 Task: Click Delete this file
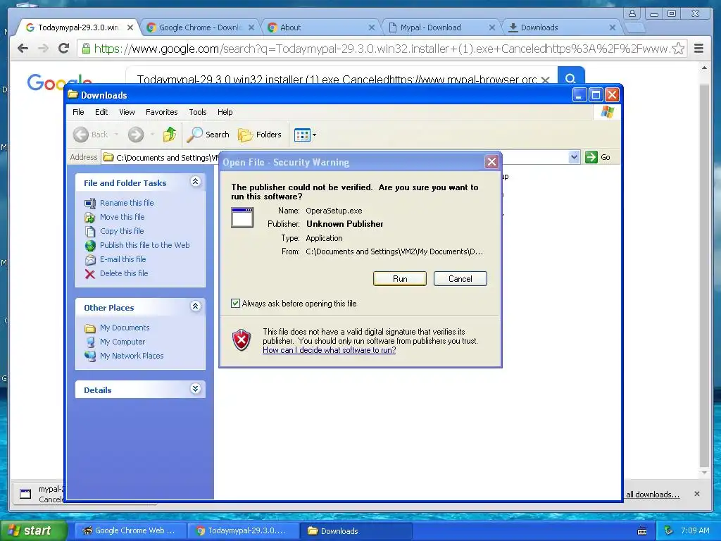(124, 273)
